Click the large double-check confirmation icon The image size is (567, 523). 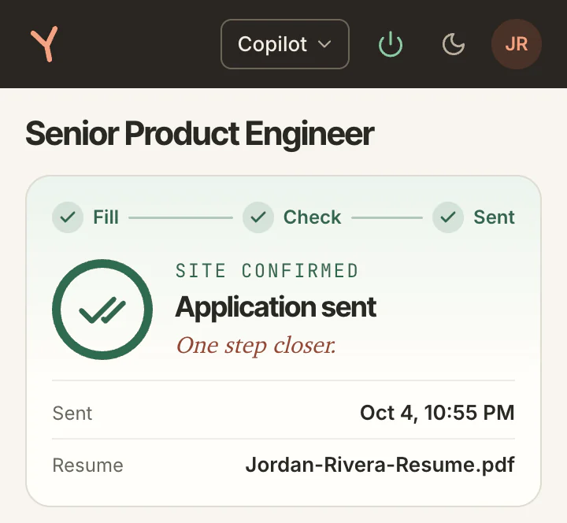coord(102,310)
